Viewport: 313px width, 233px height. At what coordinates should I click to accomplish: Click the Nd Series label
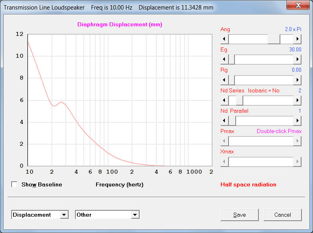coord(232,90)
